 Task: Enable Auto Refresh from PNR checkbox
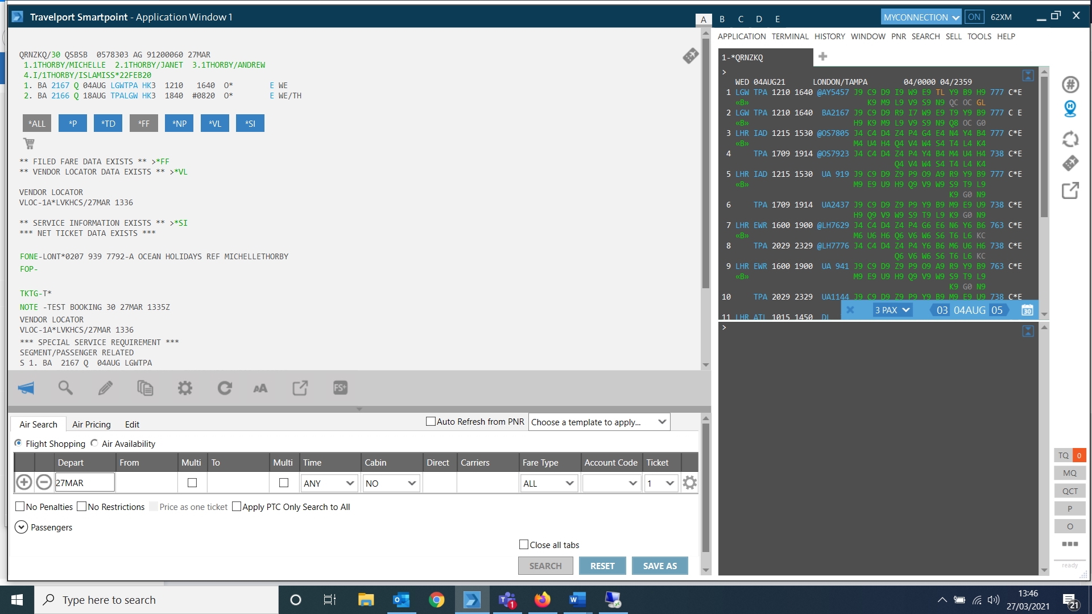click(431, 422)
